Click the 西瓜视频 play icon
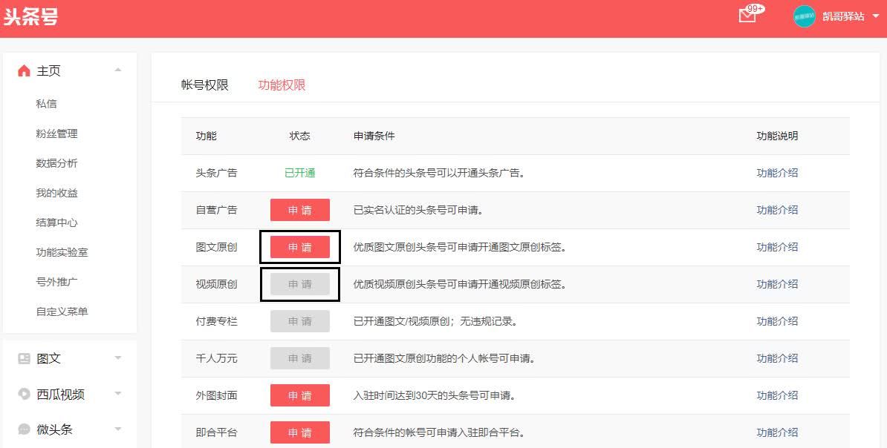 [24, 394]
